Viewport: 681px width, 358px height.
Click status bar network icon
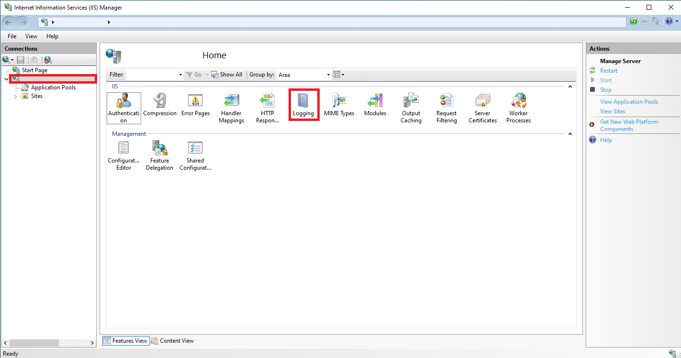click(x=673, y=353)
